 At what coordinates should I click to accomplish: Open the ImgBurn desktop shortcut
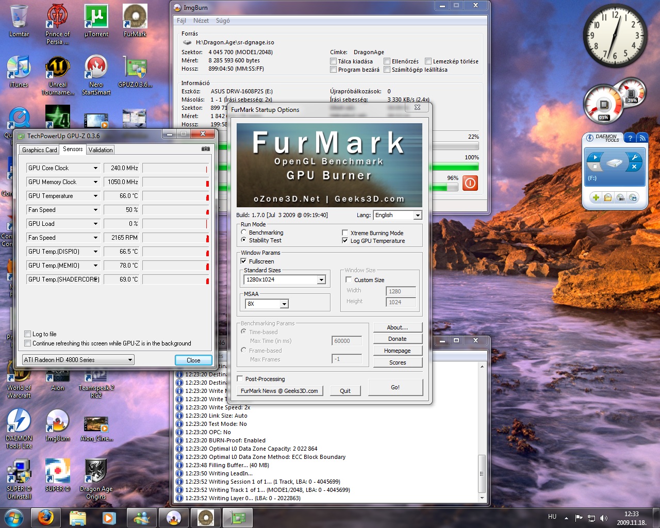(x=58, y=425)
